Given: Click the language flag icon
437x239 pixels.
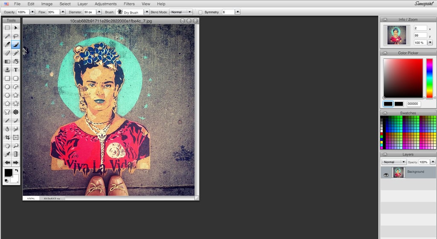Looking at the screenshot, I should 6,4.
